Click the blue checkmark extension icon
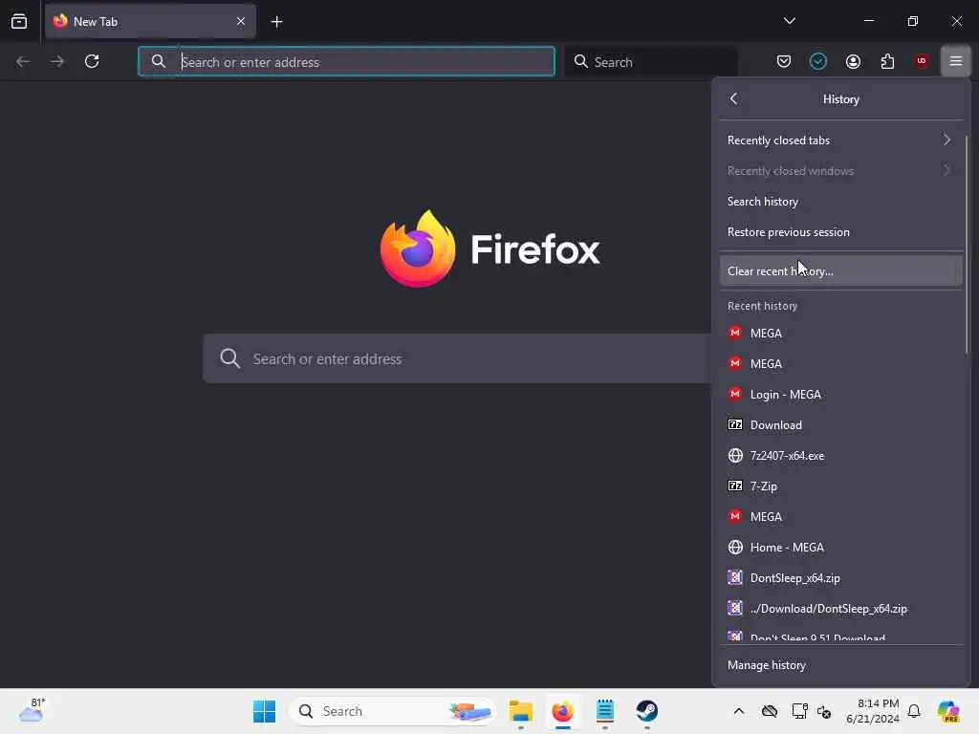The width and height of the screenshot is (979, 734). [x=818, y=61]
